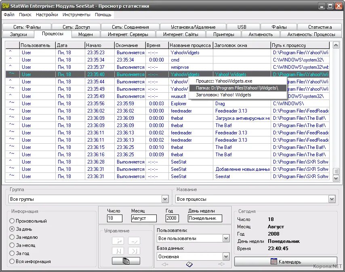Image resolution: width=345 pixels, height=272 pixels.
Task: Open the Поиск menu
Action: [x=25, y=15]
